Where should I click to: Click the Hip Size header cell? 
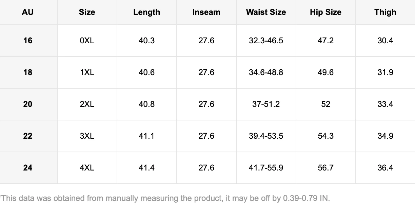pyautogui.click(x=326, y=12)
